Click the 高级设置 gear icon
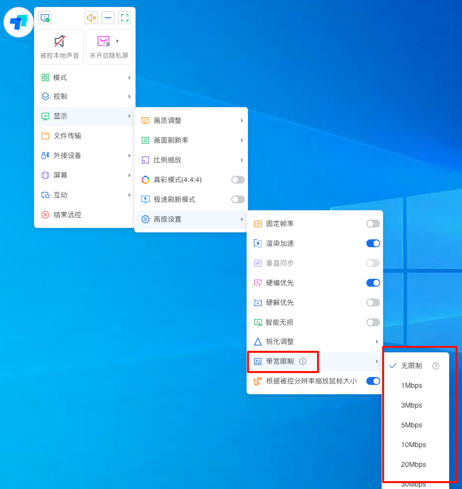This screenshot has width=462, height=489. pyautogui.click(x=145, y=219)
